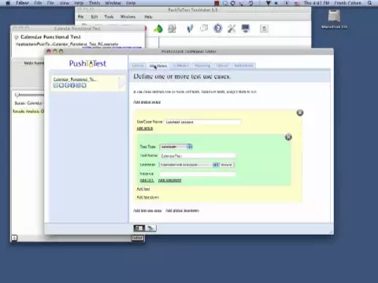This screenshot has height=283, width=378.
Task: Open Edit menu in TestMaker window
Action: (x=94, y=17)
